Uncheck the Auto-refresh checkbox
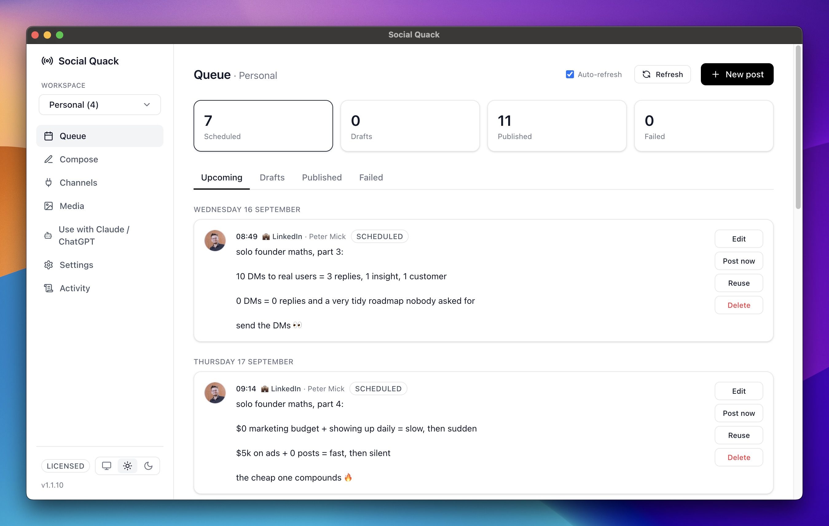 (x=570, y=74)
